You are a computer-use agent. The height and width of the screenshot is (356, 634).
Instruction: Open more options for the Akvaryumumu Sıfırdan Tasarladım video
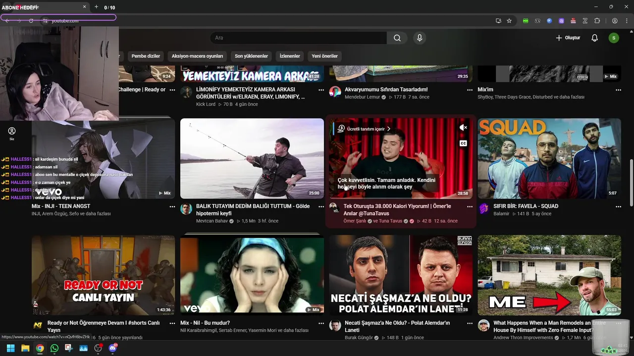point(470,90)
